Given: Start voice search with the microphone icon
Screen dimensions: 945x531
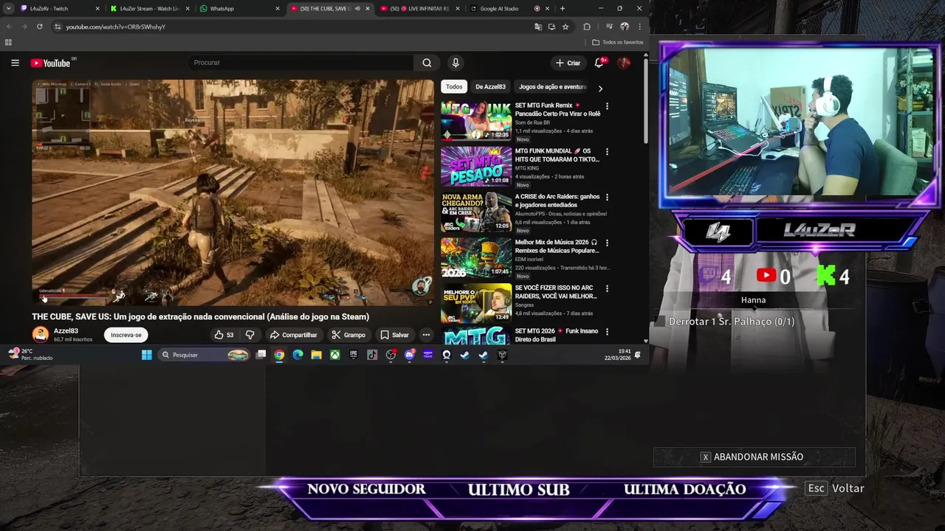Looking at the screenshot, I should click(x=456, y=63).
